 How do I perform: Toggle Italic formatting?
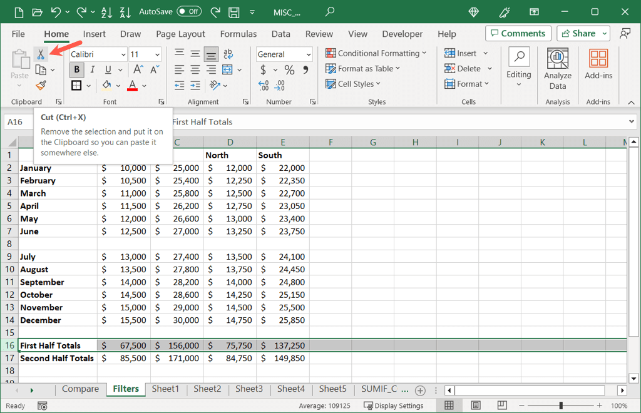click(92, 69)
